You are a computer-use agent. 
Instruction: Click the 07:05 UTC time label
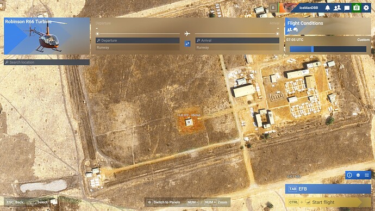[x=295, y=40]
